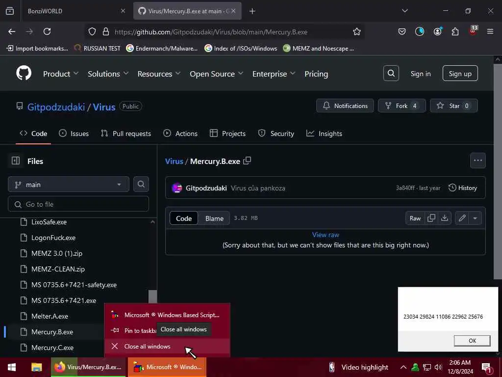List all tabs dropdown arrow
Screen dimensions: 502x377
coord(404,11)
